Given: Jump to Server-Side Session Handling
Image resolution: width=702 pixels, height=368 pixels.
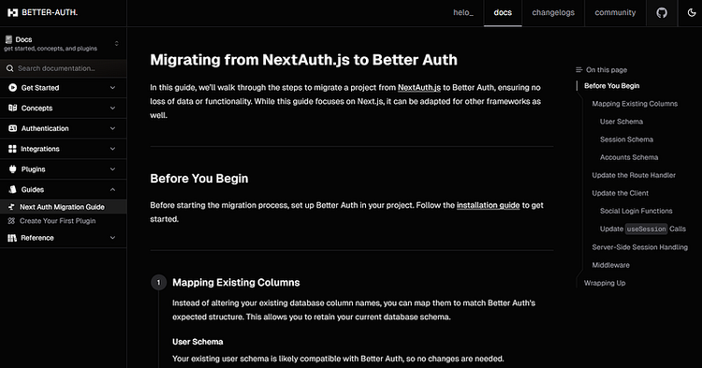Looking at the screenshot, I should [639, 247].
